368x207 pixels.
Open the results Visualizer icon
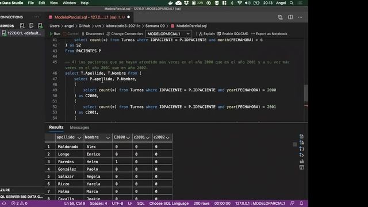pos(301,167)
